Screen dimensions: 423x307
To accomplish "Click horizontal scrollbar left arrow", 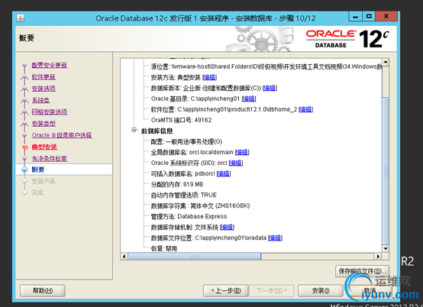I will (124, 257).
